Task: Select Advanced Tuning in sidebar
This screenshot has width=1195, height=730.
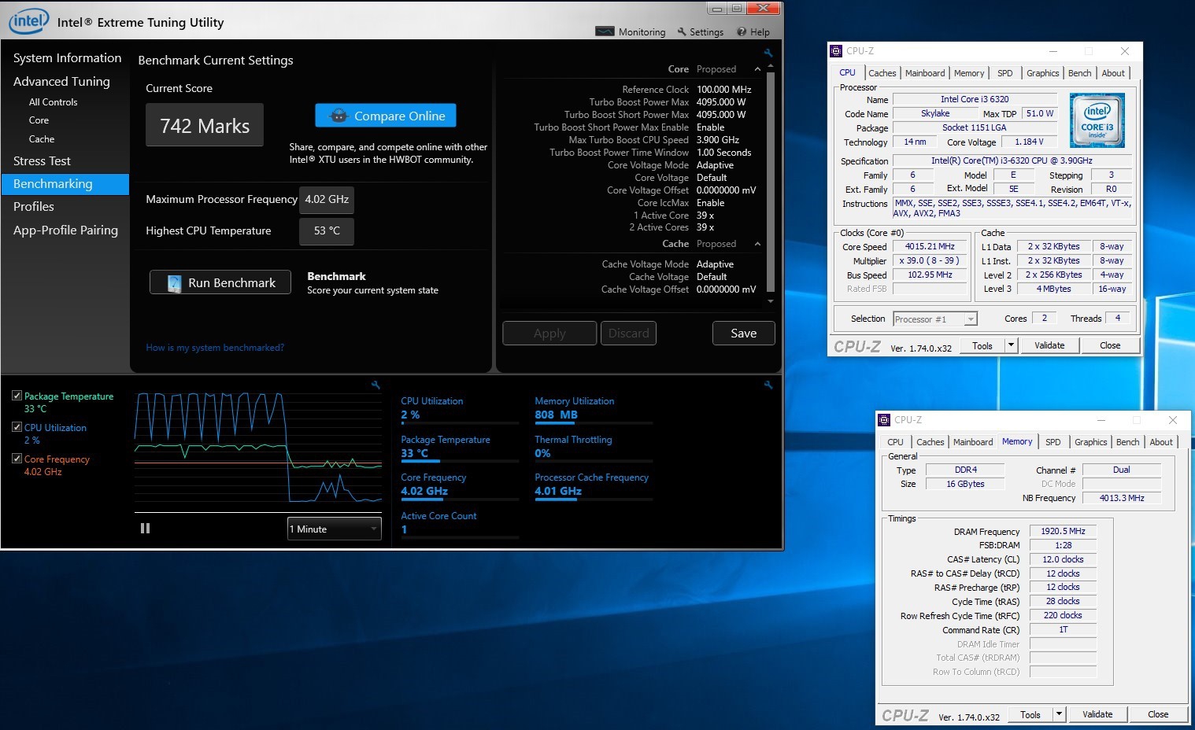Action: point(61,82)
